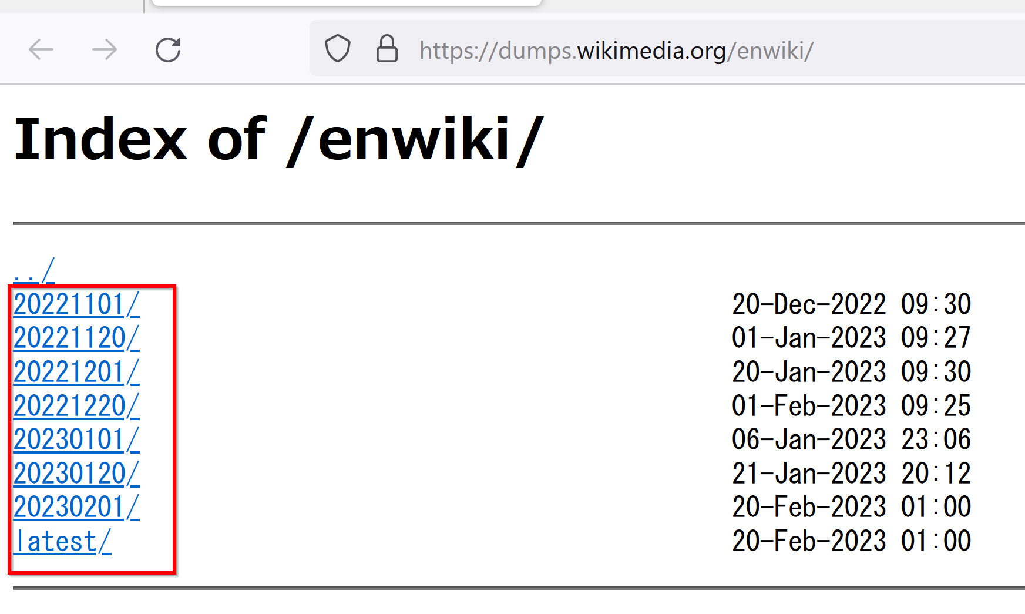This screenshot has height=614, width=1025.
Task: Open the tracking protection shield panel
Action: [x=338, y=49]
